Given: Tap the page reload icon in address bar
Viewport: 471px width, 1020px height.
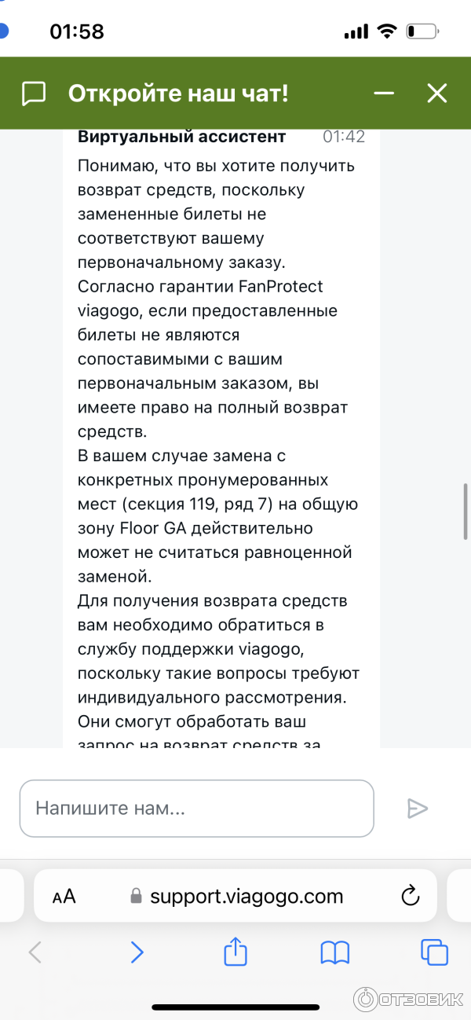Looking at the screenshot, I should 407,895.
